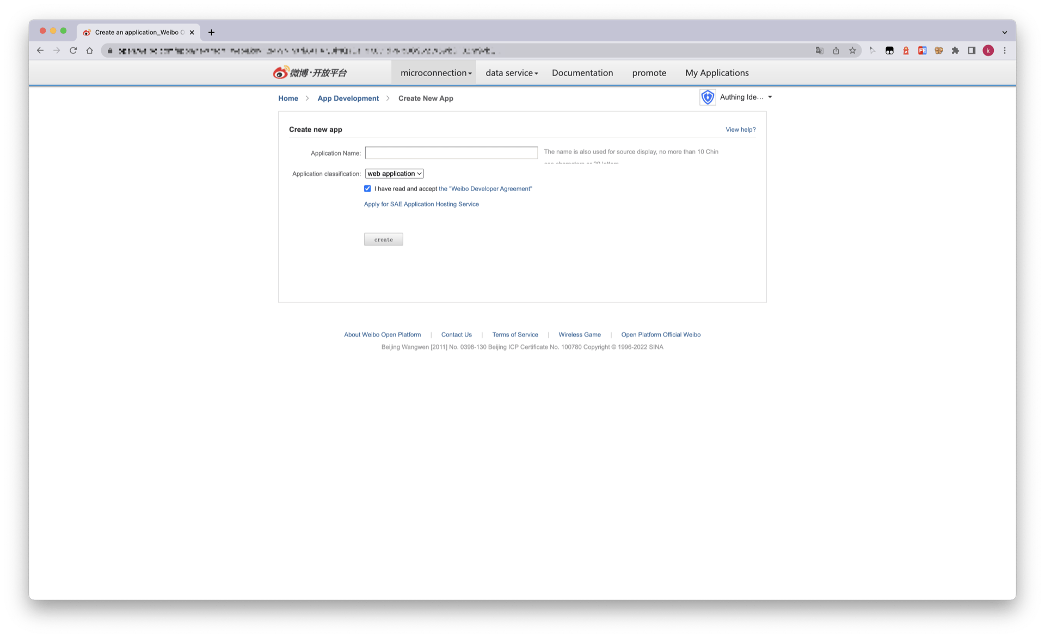This screenshot has width=1045, height=638.
Task: Reload the page with the refresh icon
Action: pyautogui.click(x=73, y=50)
